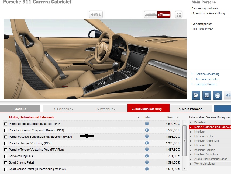Select the 3. Individualisierung tab

point(149,108)
